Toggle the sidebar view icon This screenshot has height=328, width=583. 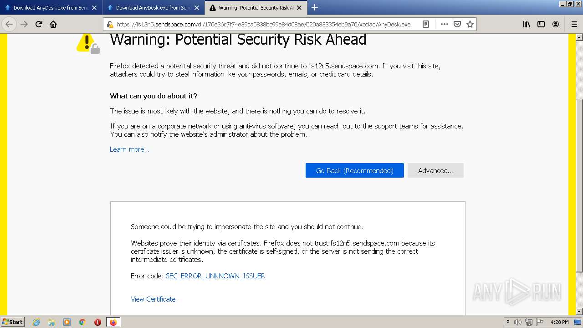(x=541, y=24)
